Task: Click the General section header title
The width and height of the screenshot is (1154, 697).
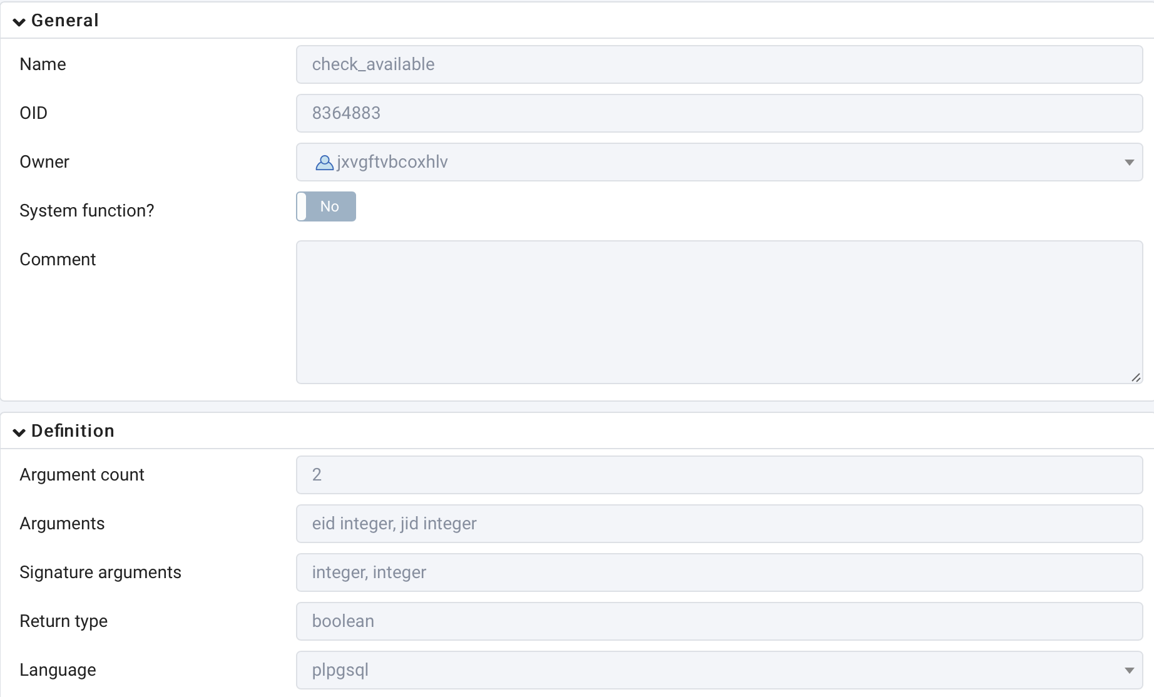Action: (65, 21)
